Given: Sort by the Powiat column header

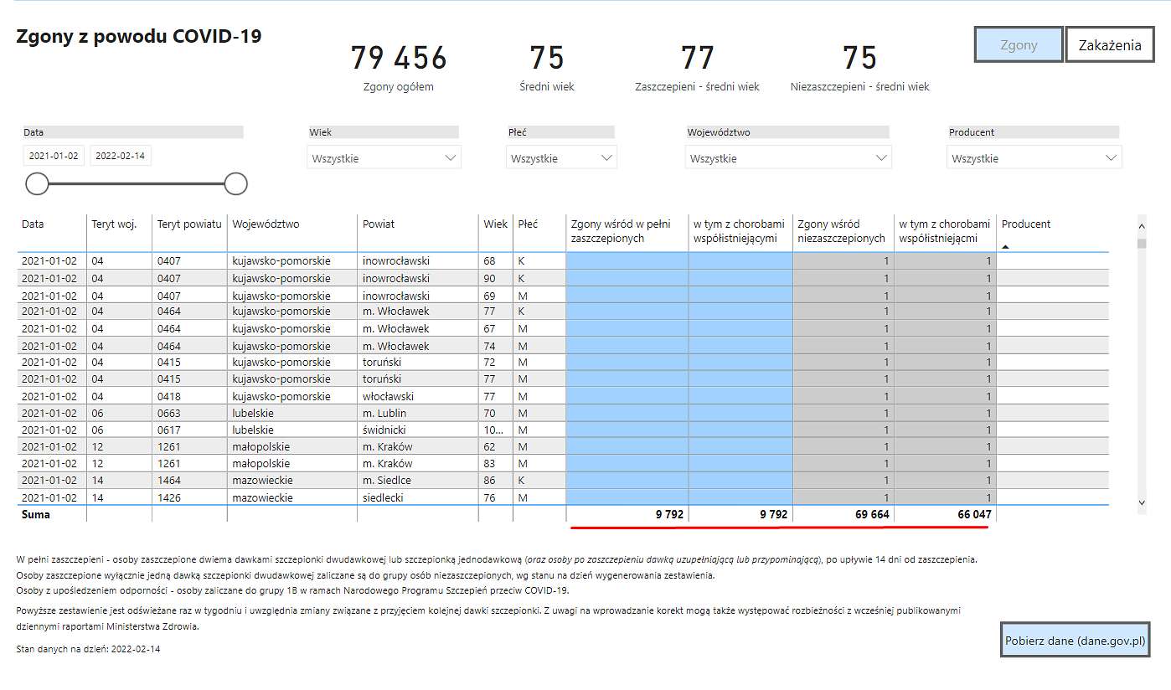Looking at the screenshot, I should click(379, 224).
